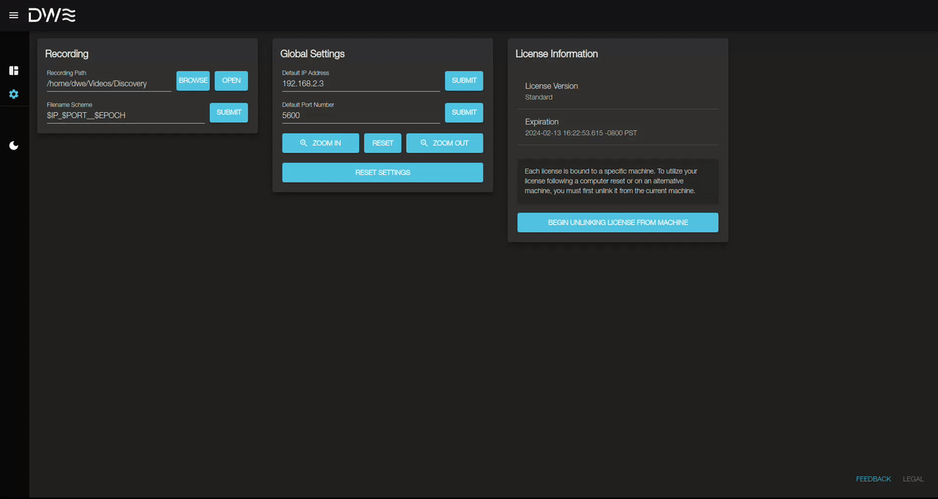Open the navigation hamburger menu

pos(13,15)
